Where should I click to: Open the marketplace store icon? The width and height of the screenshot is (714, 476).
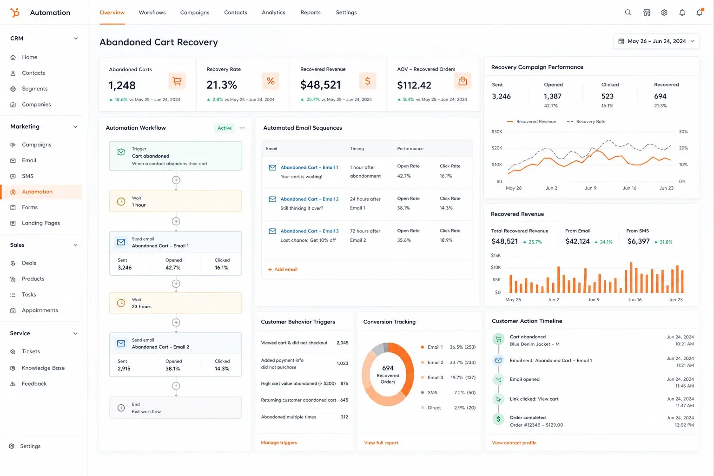point(647,13)
